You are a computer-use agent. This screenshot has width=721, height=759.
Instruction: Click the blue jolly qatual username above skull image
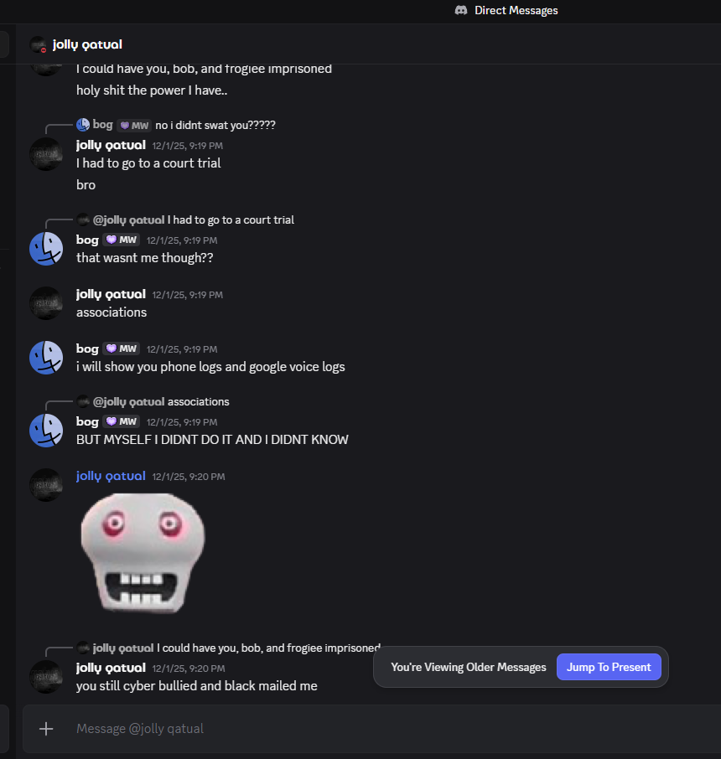pyautogui.click(x=111, y=476)
